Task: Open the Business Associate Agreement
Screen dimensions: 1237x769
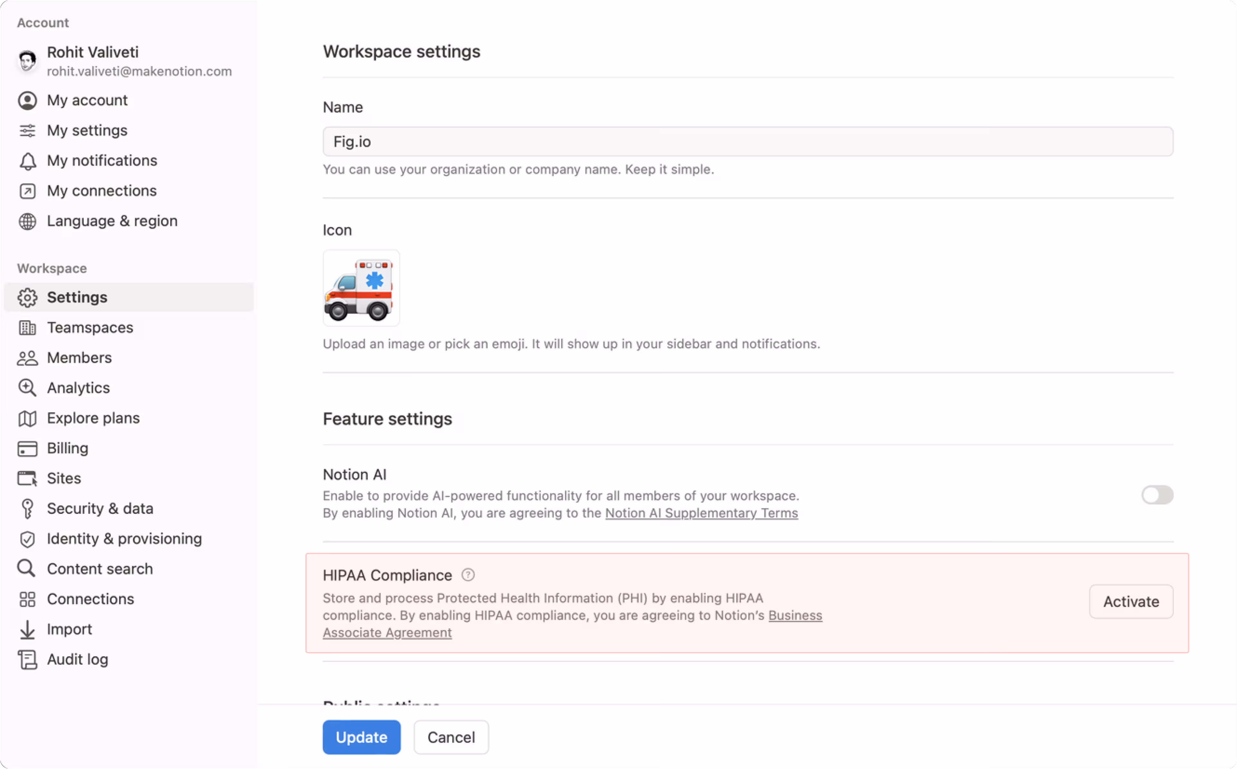Action: click(x=387, y=632)
